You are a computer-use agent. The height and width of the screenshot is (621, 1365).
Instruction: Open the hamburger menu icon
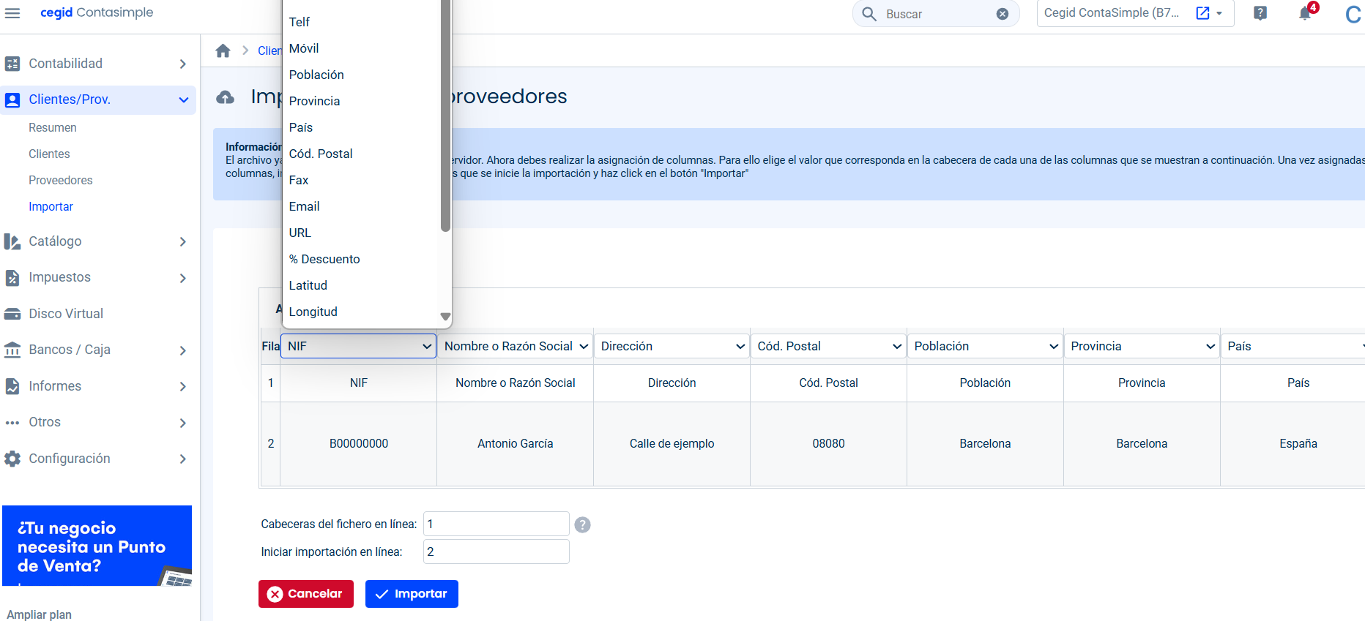(x=12, y=13)
